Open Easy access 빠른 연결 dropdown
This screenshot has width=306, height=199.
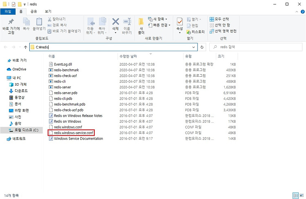coord(159,25)
